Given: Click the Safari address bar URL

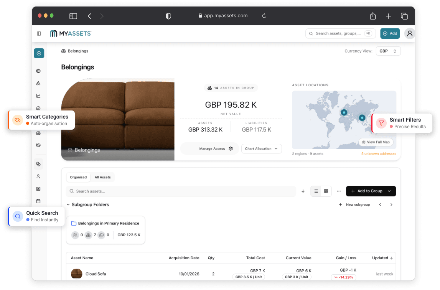Looking at the screenshot, I should coord(223,16).
